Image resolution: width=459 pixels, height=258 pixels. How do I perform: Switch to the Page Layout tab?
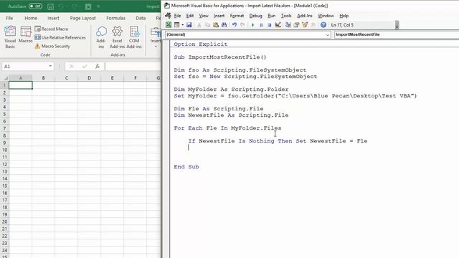[x=83, y=18]
